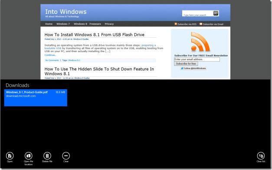Click the Continue... link of first article

point(50,55)
